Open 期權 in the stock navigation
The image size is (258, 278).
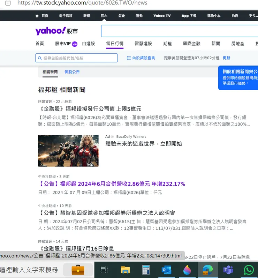(x=167, y=44)
